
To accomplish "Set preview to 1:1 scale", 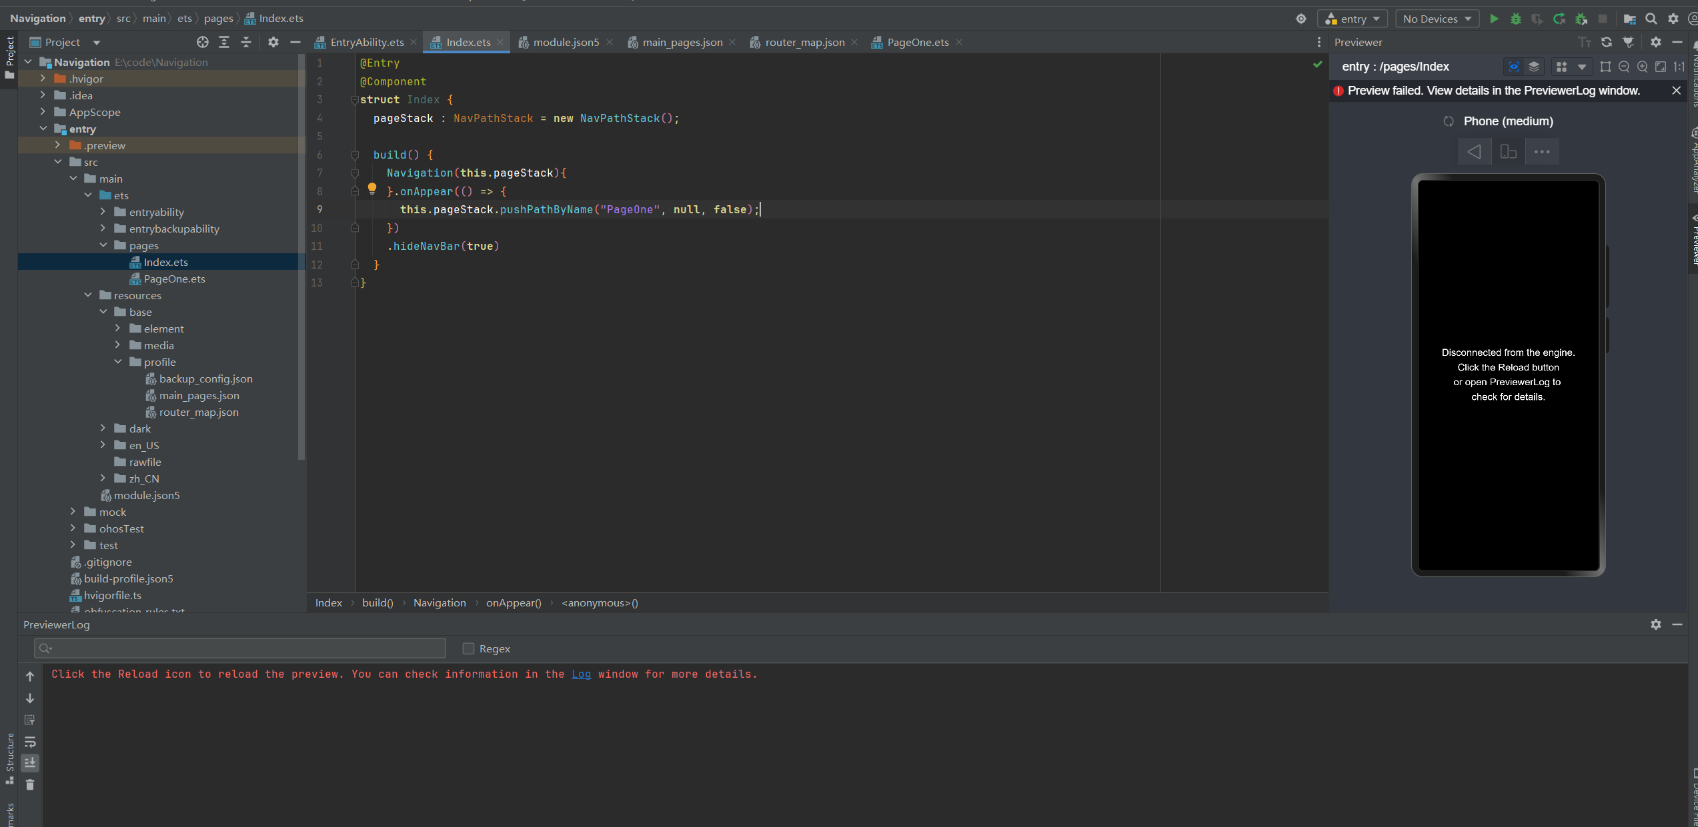I will point(1679,67).
